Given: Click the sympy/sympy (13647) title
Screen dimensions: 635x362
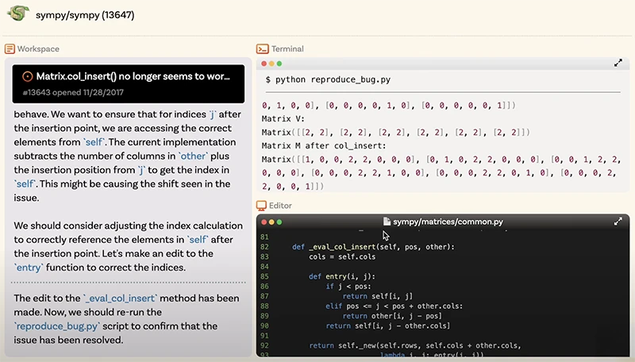Looking at the screenshot, I should point(85,15).
